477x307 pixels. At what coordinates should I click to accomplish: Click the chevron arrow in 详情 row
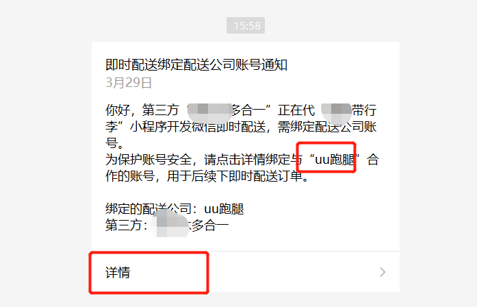pos(383,272)
